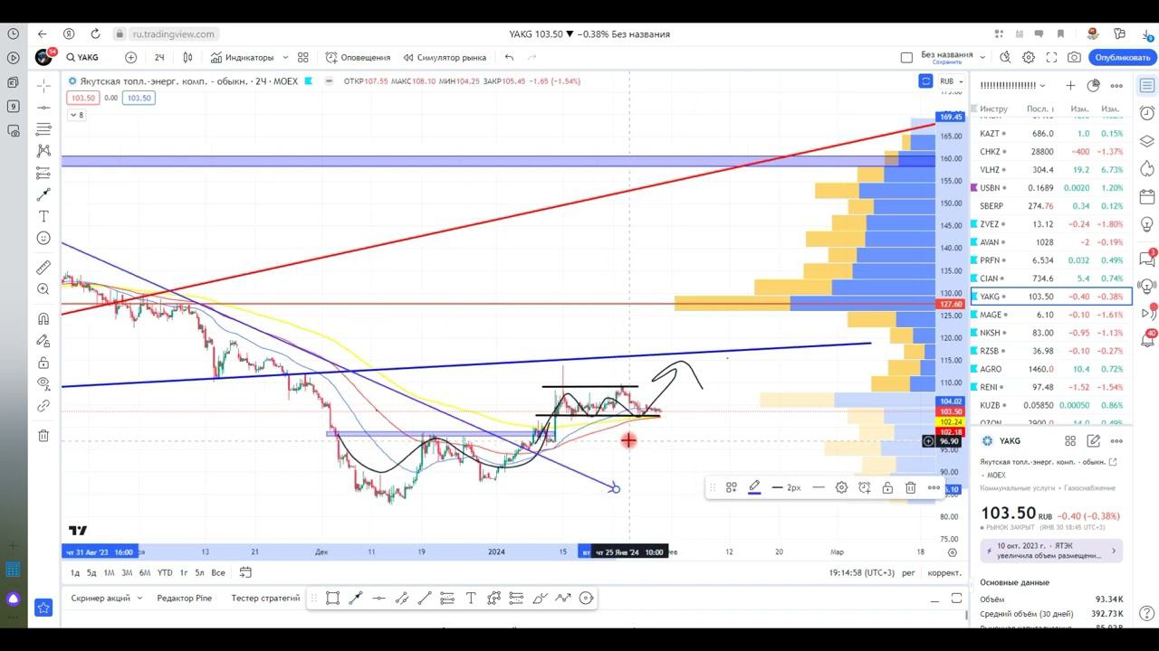
Task: Open the RUB currency dropdown
Action: click(951, 81)
